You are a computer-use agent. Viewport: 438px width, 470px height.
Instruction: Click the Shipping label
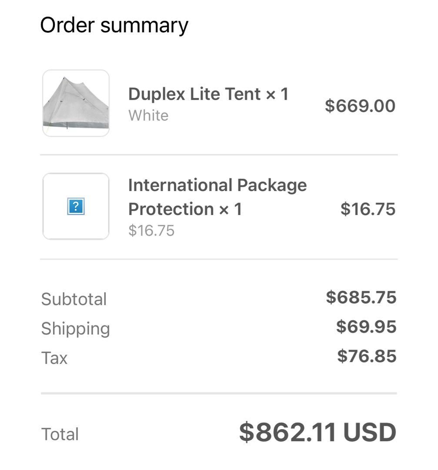click(76, 329)
